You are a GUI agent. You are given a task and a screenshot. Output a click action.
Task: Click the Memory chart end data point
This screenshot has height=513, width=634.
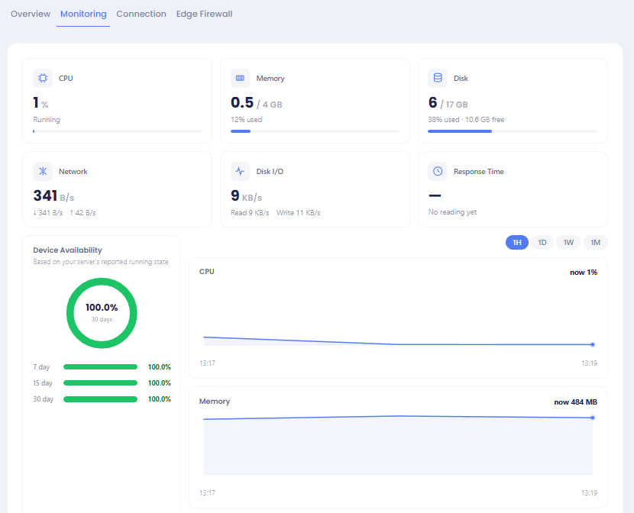click(592, 418)
